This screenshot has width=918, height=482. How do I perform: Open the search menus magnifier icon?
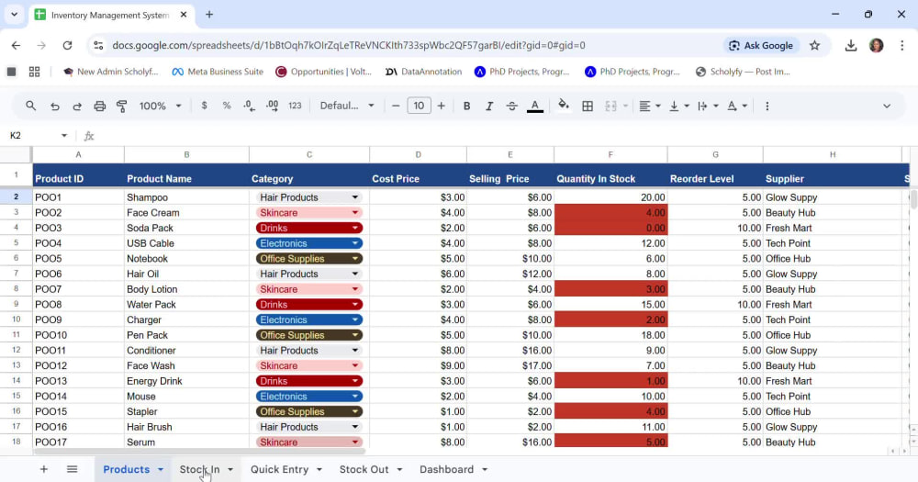30,106
